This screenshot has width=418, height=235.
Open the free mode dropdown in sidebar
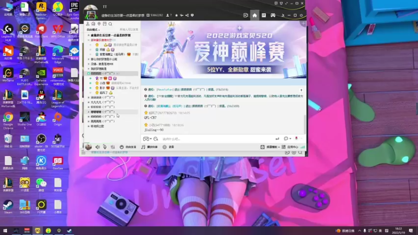click(94, 30)
